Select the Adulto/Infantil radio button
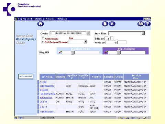 [x=43, y=39]
